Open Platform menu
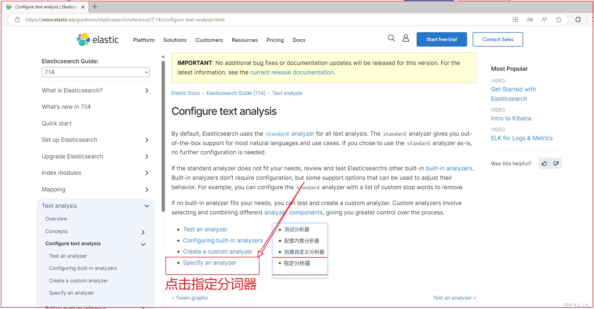This screenshot has width=594, height=309. point(144,40)
